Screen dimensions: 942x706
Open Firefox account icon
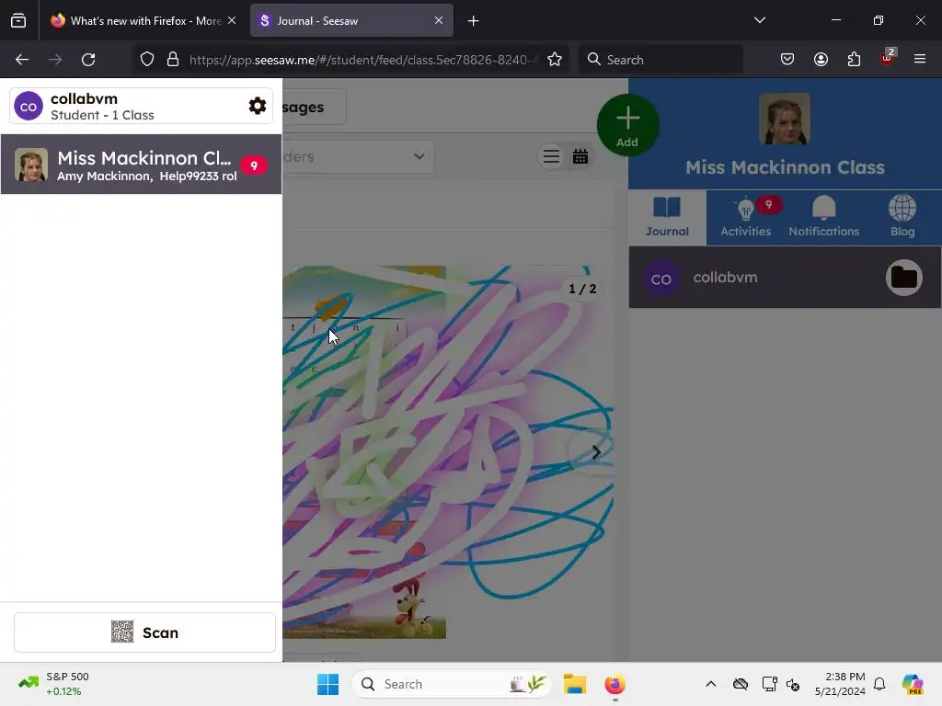[821, 60]
